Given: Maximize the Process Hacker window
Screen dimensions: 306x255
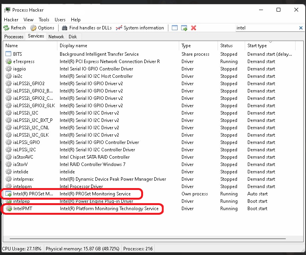Looking at the screenshot, I should (278, 10).
